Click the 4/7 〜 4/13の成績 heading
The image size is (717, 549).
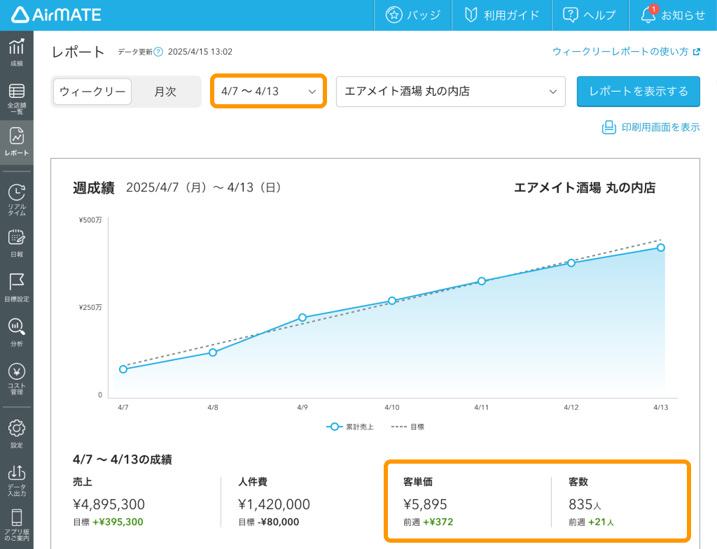(x=122, y=459)
